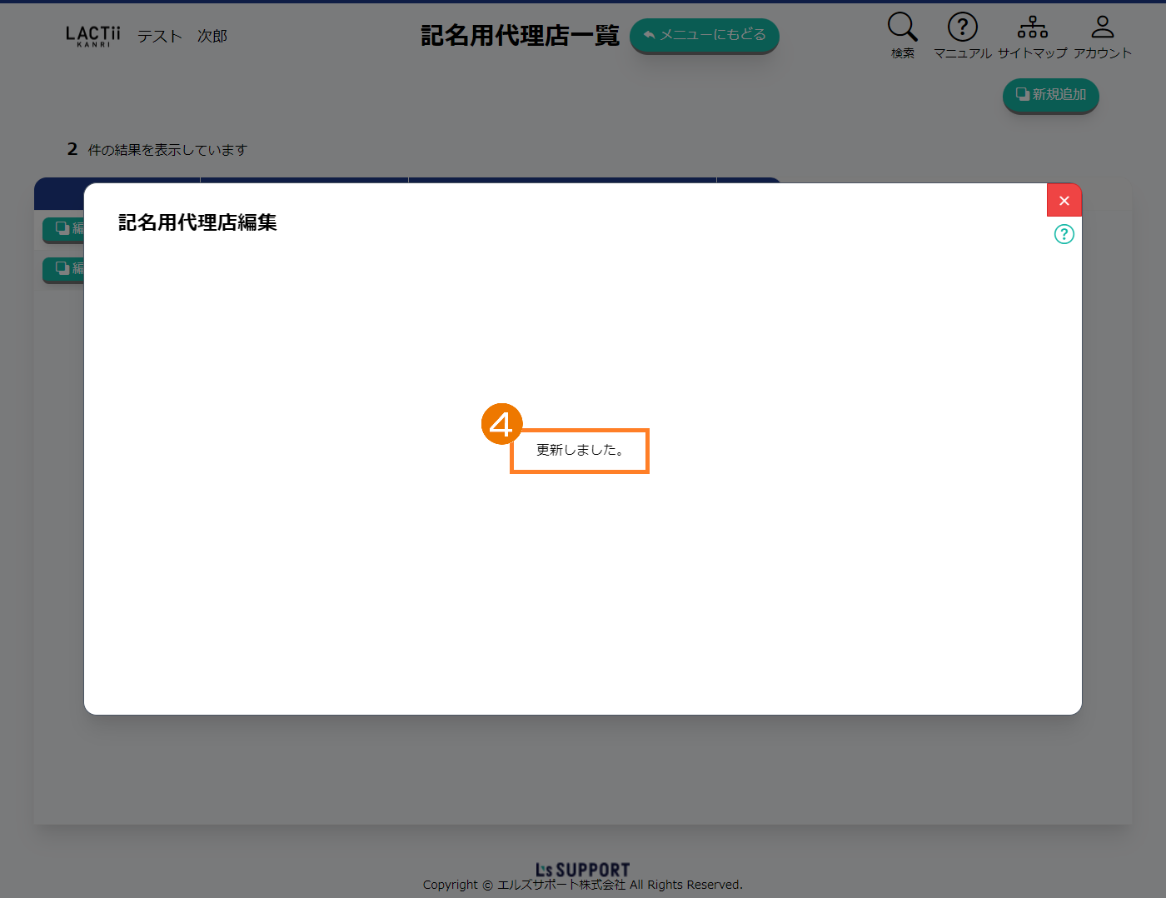Screen dimensions: 1166x898
Task: Open the search magnifier icon
Action: tap(902, 27)
